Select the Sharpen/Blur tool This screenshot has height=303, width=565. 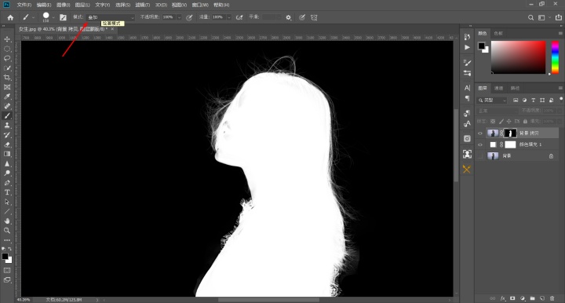pos(7,163)
